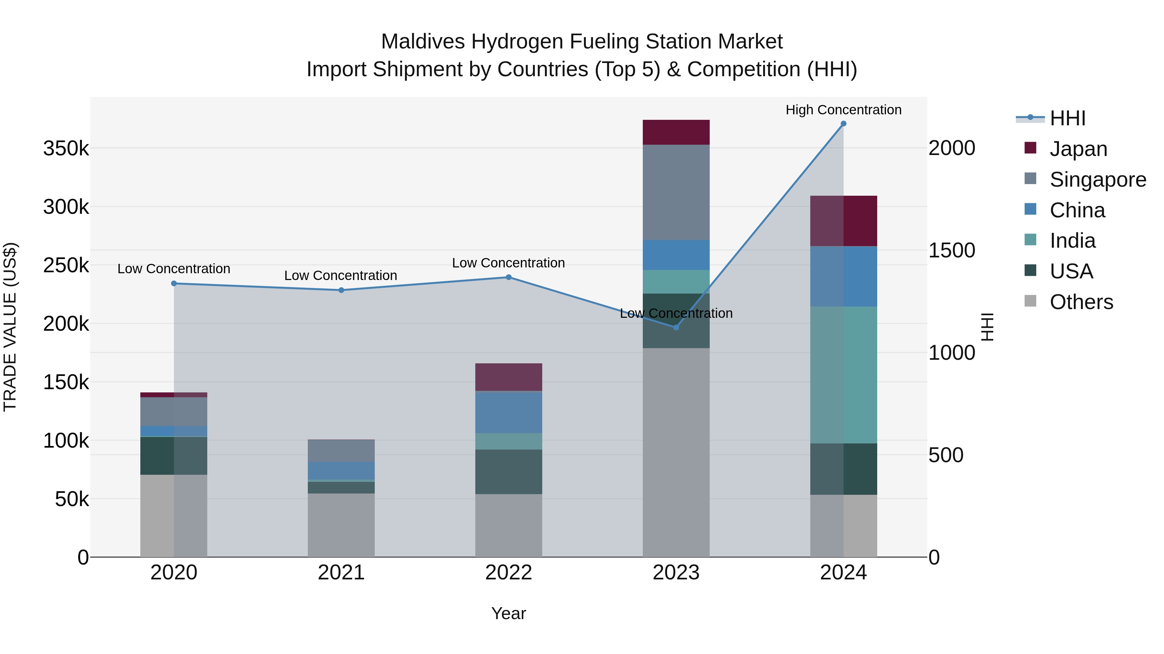
Task: Click the 2021 HHI line marker
Action: tap(341, 290)
